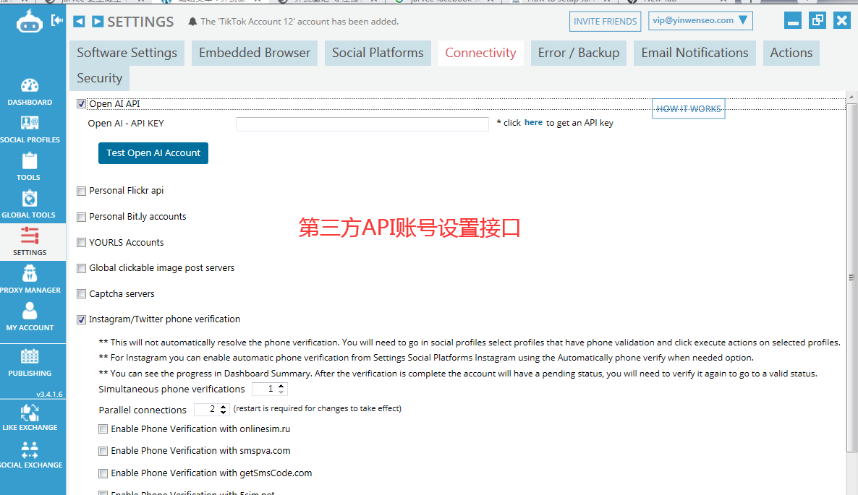Open the vip@yinwenseo.com account dropdown
This screenshot has width=858, height=495.
click(x=700, y=21)
